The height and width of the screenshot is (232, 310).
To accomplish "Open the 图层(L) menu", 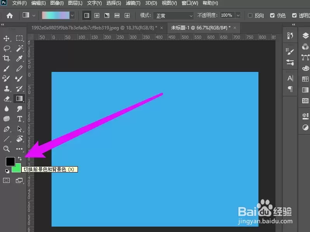I will pyautogui.click(x=75, y=3).
